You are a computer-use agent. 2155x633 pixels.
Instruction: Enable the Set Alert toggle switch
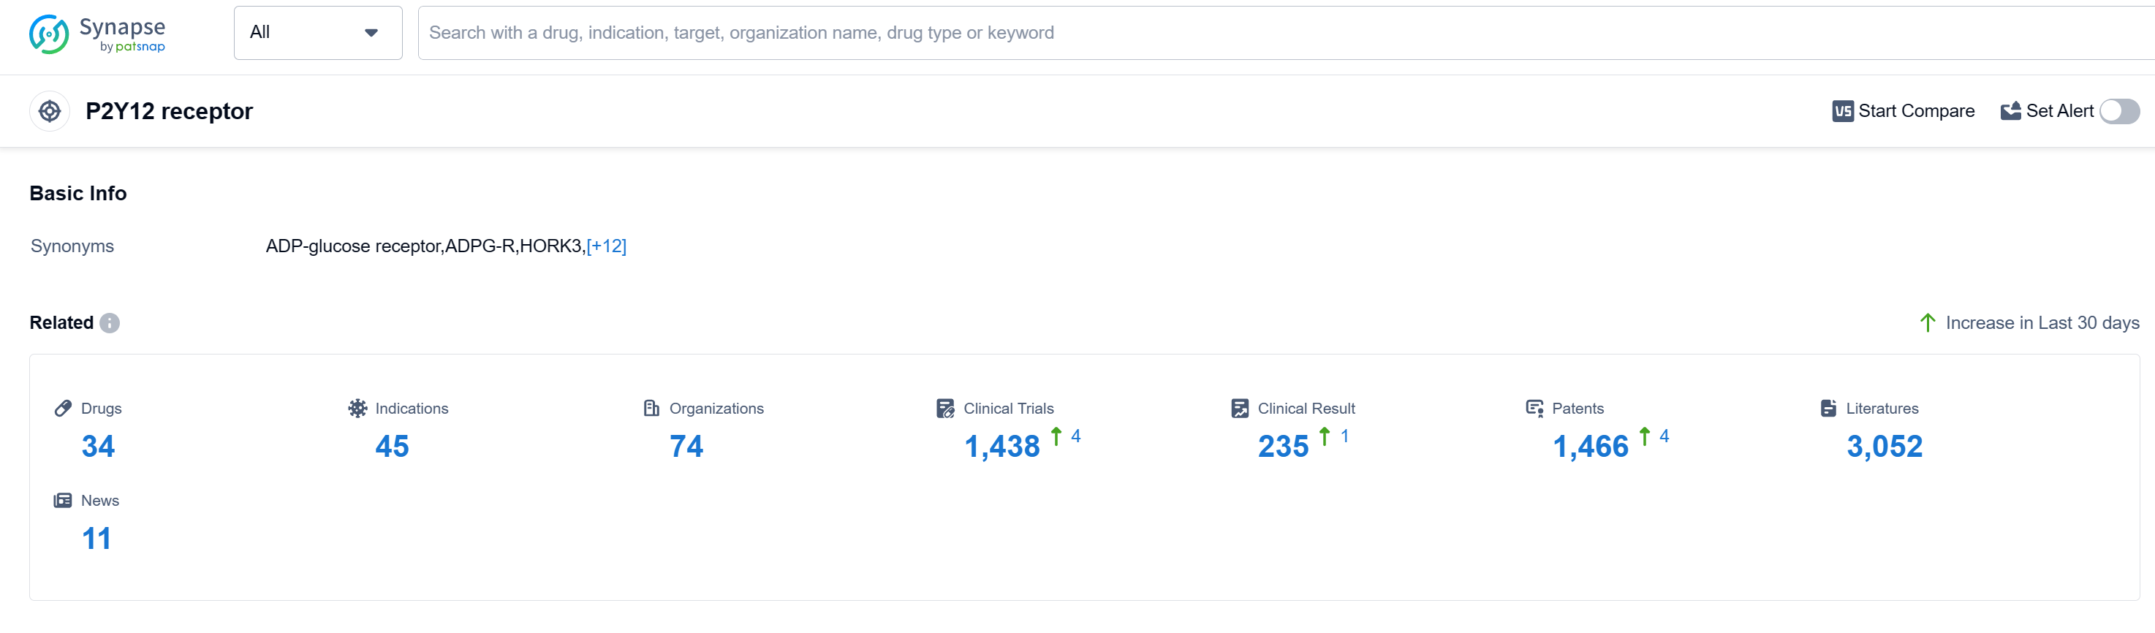tap(2119, 111)
